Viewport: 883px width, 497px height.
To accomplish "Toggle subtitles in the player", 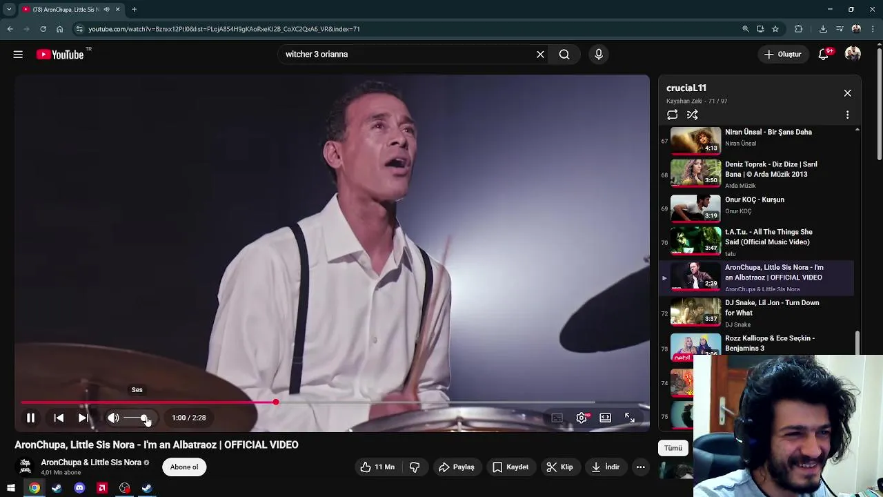I will tap(557, 418).
